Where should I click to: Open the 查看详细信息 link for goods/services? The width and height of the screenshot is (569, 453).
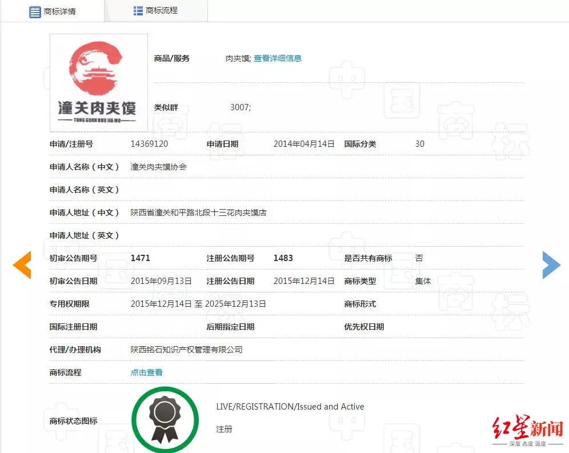[278, 58]
